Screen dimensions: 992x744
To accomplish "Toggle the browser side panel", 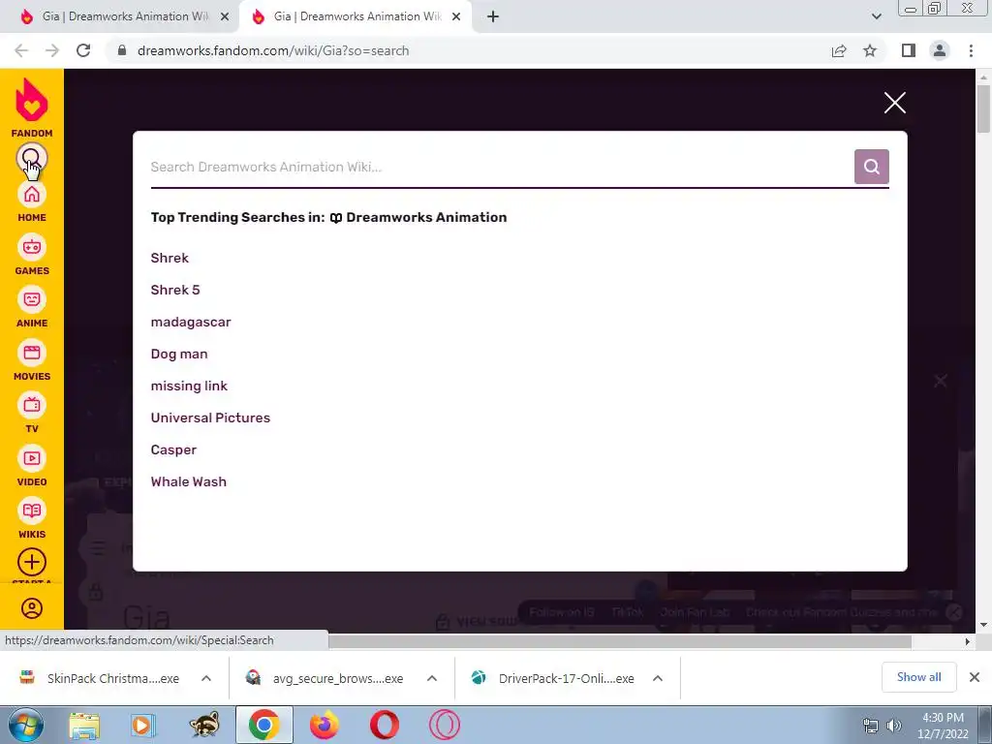I will point(909,50).
